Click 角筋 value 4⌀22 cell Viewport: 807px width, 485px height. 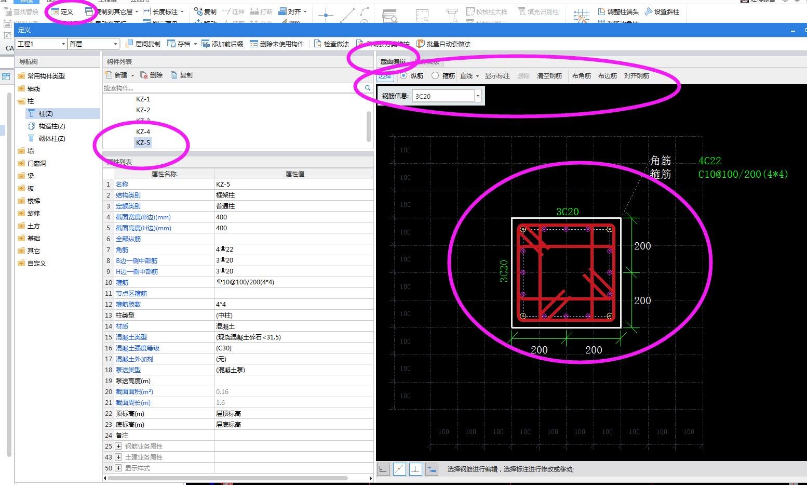pos(293,250)
